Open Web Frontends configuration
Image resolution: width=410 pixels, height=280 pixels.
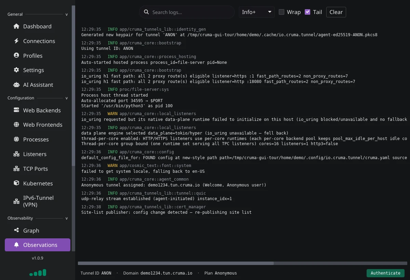(x=38, y=125)
